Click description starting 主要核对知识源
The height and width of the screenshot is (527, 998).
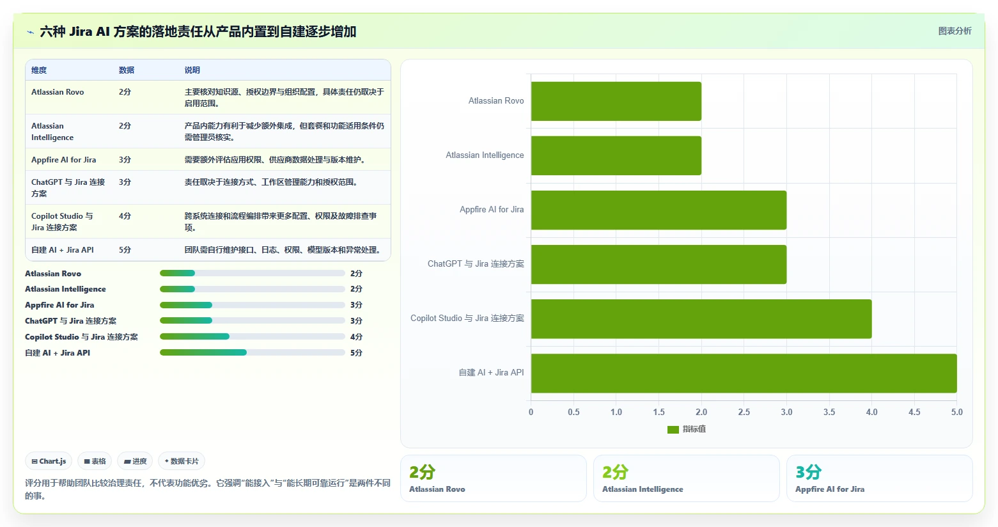point(285,98)
